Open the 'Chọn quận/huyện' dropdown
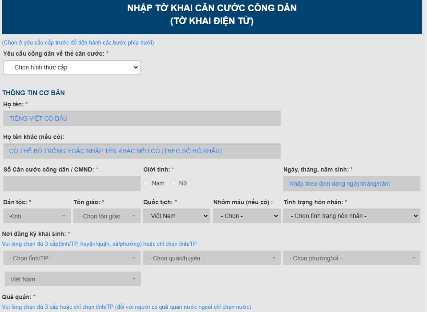 [212, 258]
